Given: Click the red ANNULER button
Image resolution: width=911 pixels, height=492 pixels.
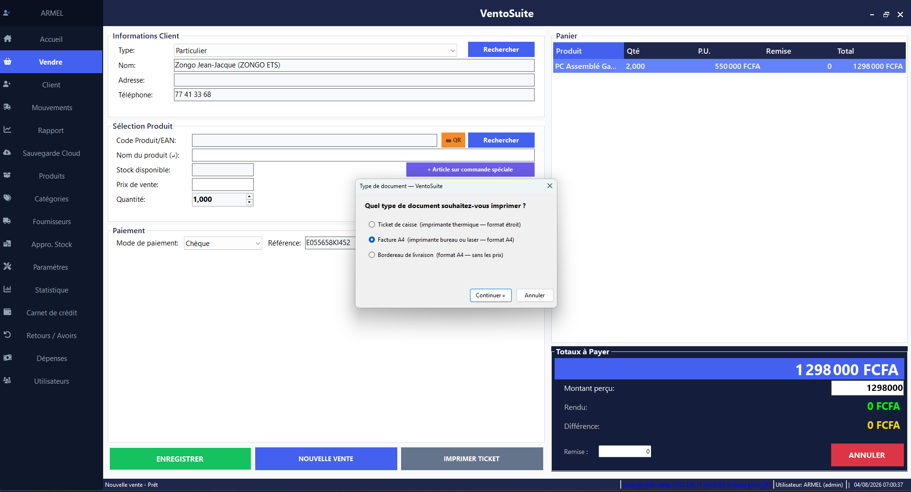Looking at the screenshot, I should pos(867,455).
